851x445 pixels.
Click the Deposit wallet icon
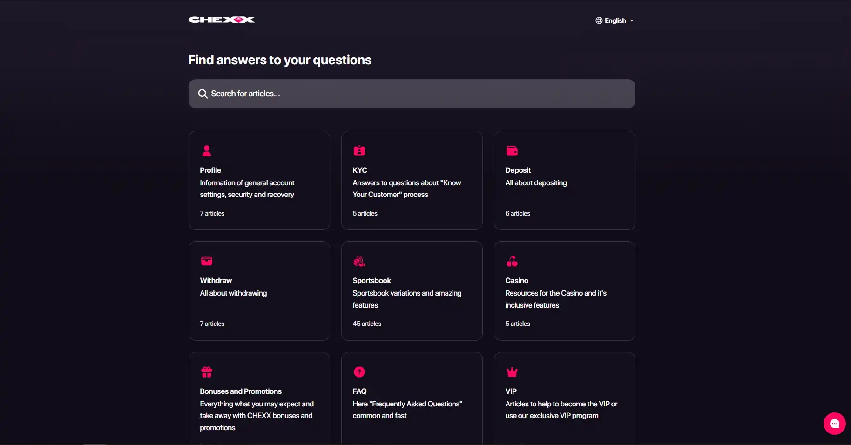512,151
